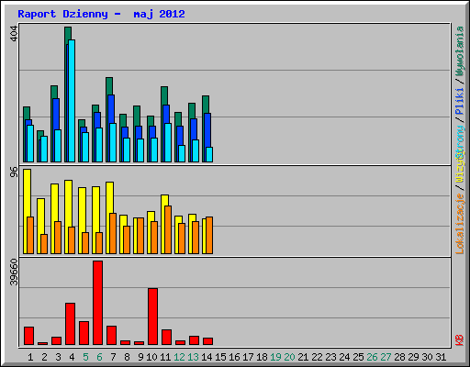Click the tallest yellow bar for day 1
The height and width of the screenshot is (367, 470).
pyautogui.click(x=27, y=193)
